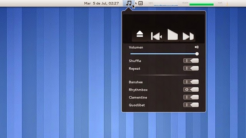246x138 pixels.
Task: Click the green mem usage bar
Action: click(201, 4)
